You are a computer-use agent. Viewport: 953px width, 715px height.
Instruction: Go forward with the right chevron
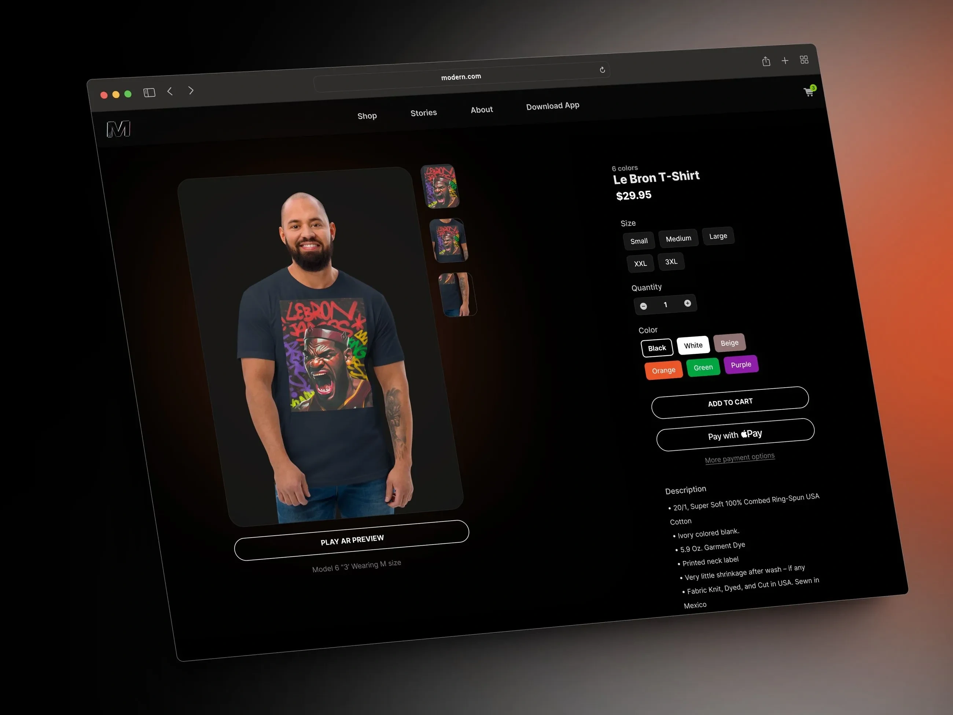click(191, 91)
